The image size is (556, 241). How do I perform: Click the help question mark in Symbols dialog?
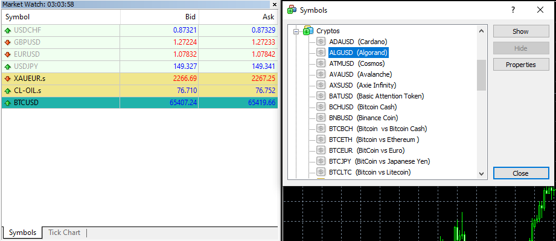513,10
